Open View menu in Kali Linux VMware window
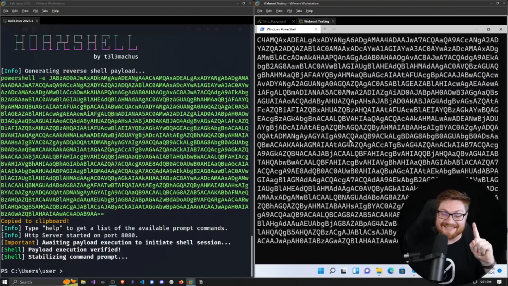 click(25, 11)
